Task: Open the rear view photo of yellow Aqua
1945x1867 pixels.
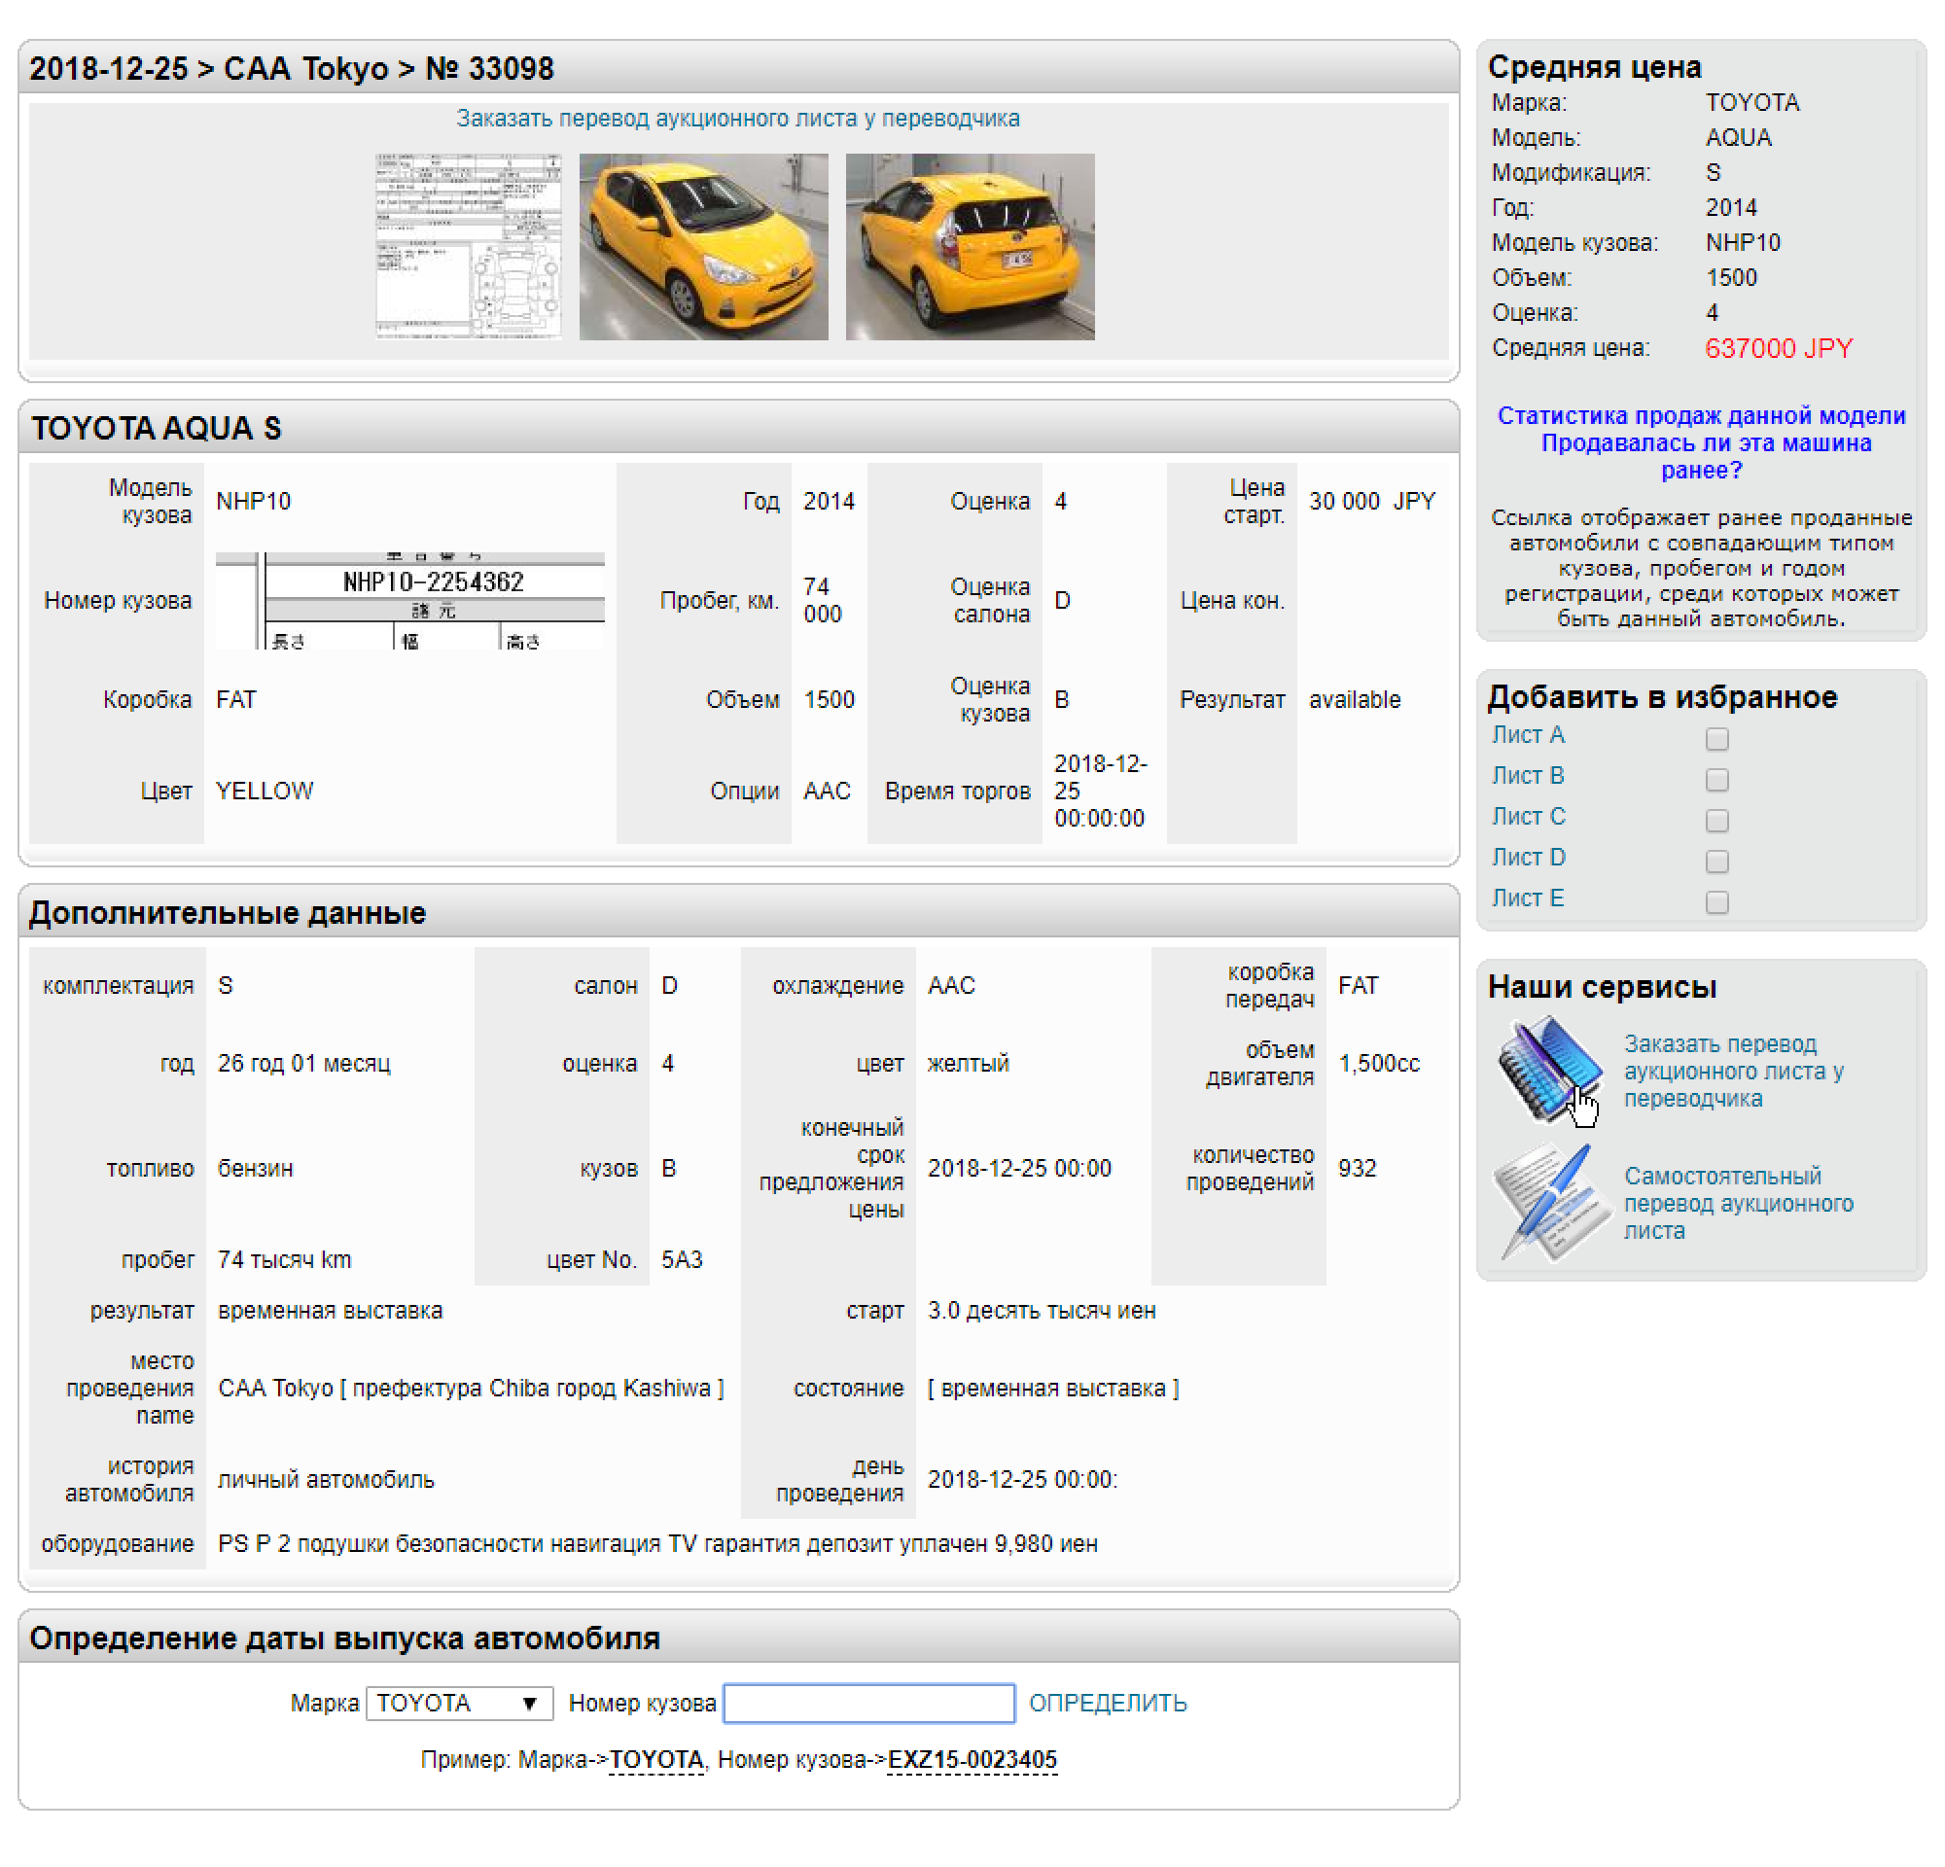Action: tap(970, 246)
